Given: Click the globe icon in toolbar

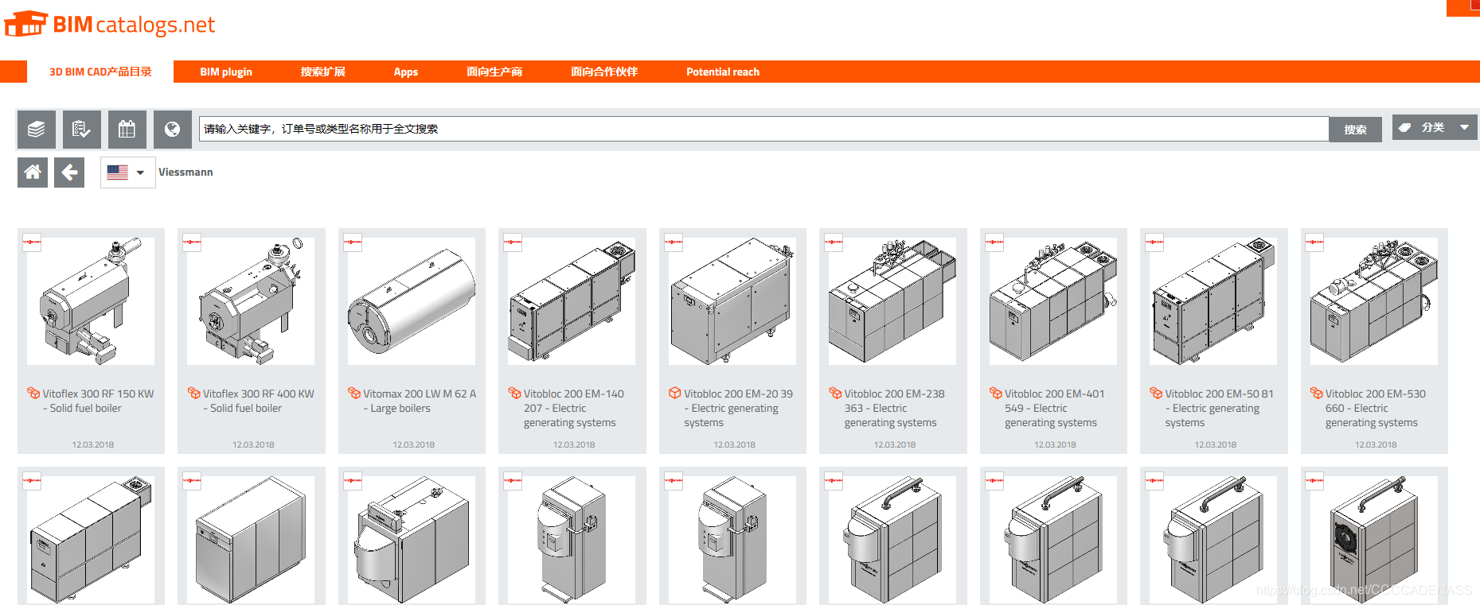Looking at the screenshot, I should 172,130.
